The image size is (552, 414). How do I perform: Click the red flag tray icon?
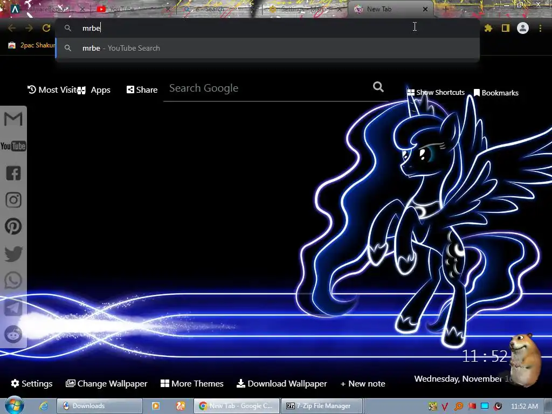(472, 406)
